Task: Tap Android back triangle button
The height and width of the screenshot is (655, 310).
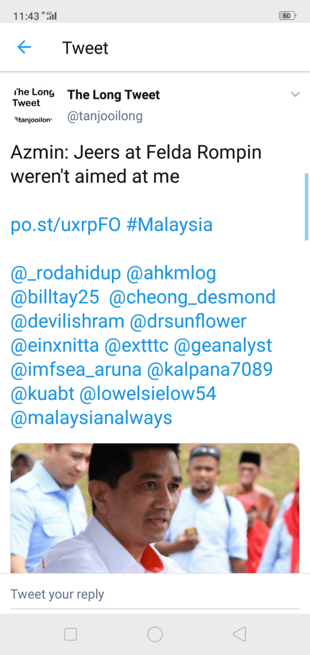Action: click(x=239, y=634)
